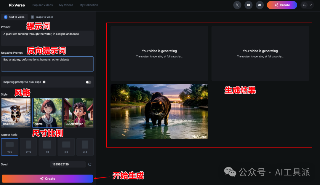Screen dimensions: 320x185
Task: Open the Discord community icon
Action: pyautogui.click(x=260, y=5)
